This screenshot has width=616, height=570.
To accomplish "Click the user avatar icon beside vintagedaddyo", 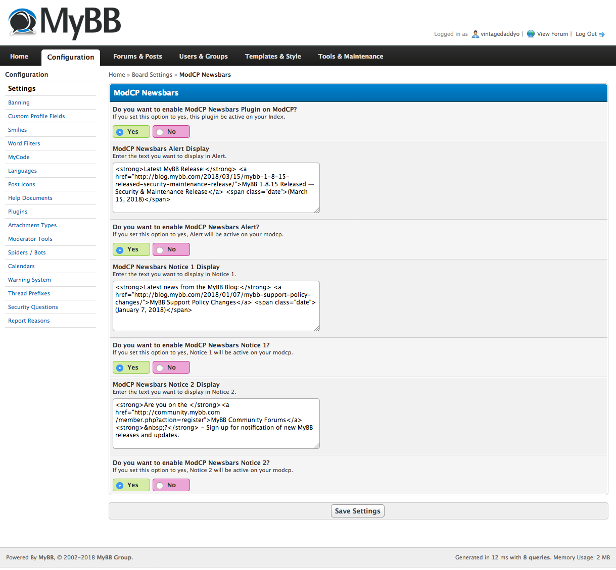I will [x=475, y=34].
